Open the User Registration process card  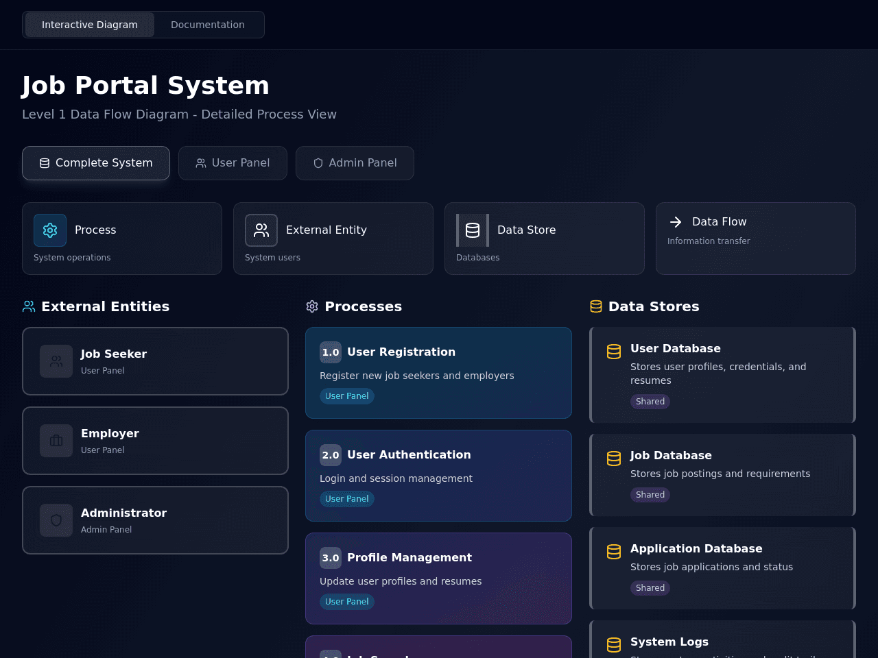pyautogui.click(x=438, y=373)
